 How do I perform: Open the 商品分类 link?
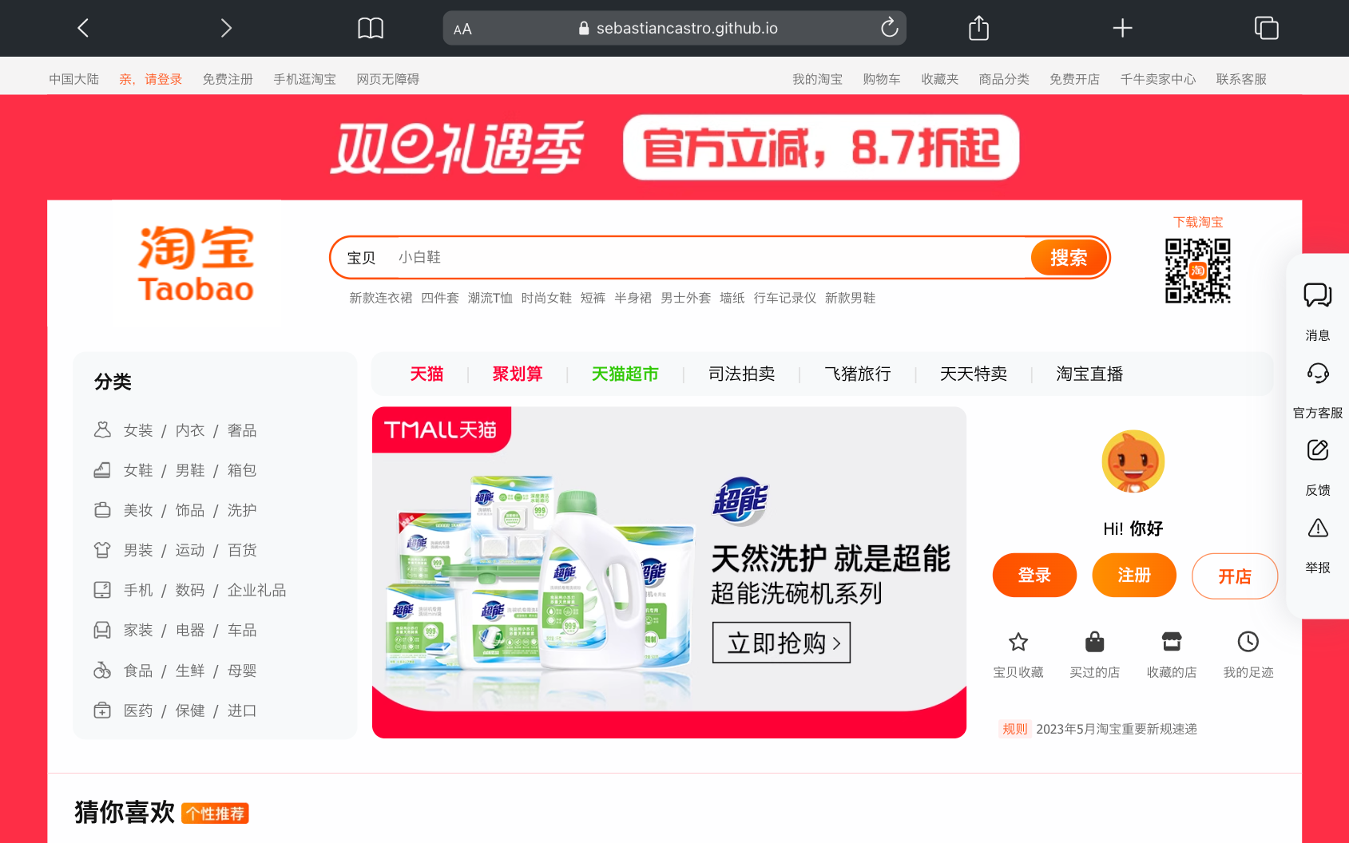click(x=1004, y=79)
